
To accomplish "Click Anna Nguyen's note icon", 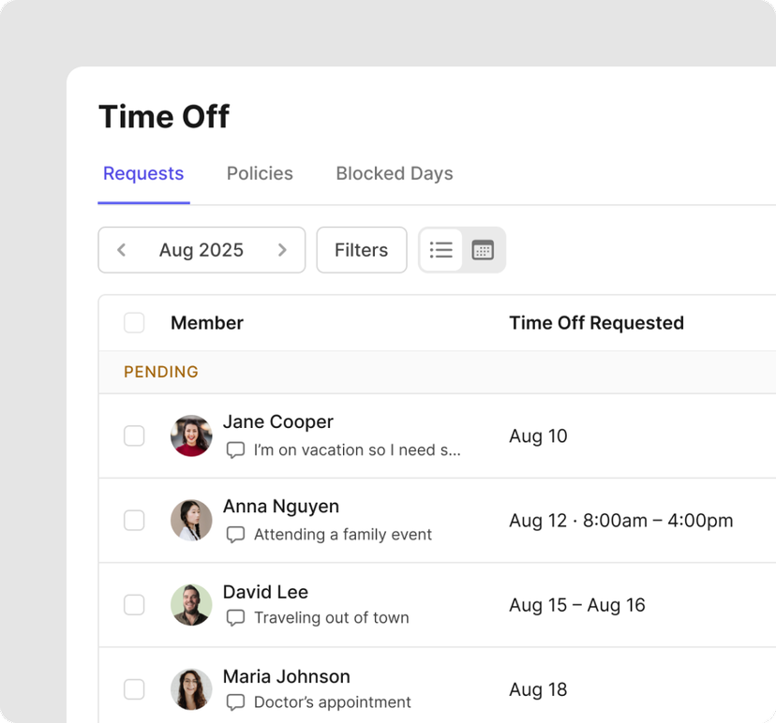I will pyautogui.click(x=235, y=535).
